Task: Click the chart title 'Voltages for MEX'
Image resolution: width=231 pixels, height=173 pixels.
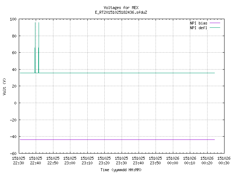Action: click(x=121, y=8)
